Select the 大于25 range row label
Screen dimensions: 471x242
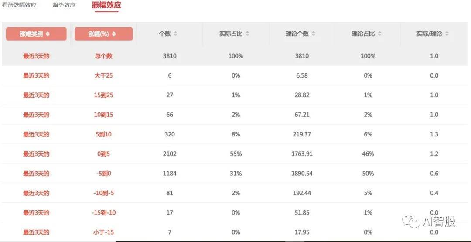point(103,75)
